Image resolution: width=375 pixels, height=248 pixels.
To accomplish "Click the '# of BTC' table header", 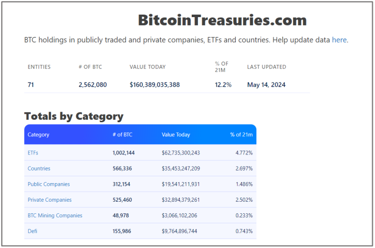I will pos(123,135).
